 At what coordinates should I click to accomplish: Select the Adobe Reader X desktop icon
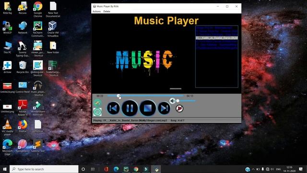(23, 108)
